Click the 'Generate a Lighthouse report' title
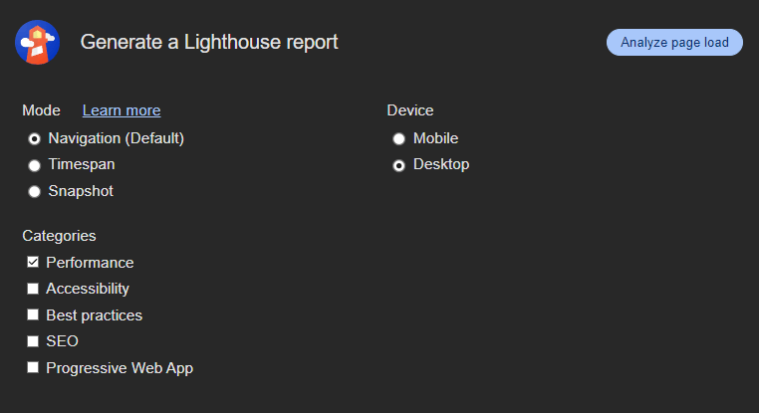 (209, 42)
